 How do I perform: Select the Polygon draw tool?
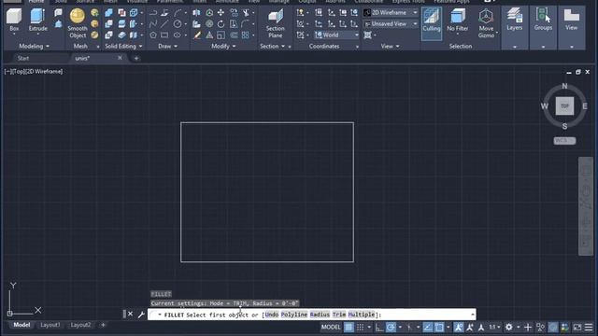pyautogui.click(x=153, y=35)
